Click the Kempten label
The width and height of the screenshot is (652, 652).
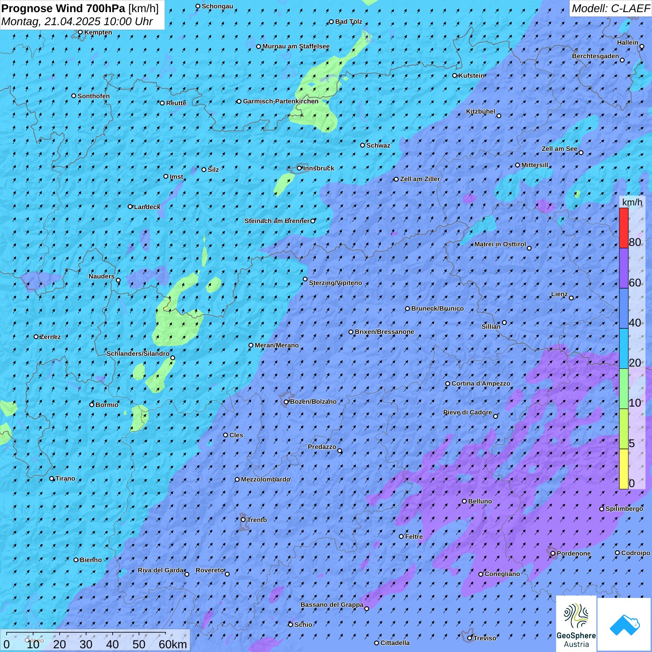coord(98,32)
